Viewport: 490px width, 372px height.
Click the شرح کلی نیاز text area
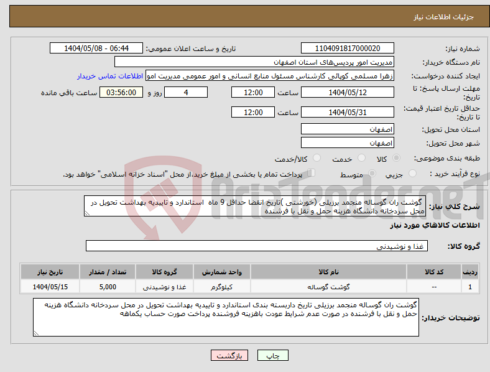tap(255, 207)
